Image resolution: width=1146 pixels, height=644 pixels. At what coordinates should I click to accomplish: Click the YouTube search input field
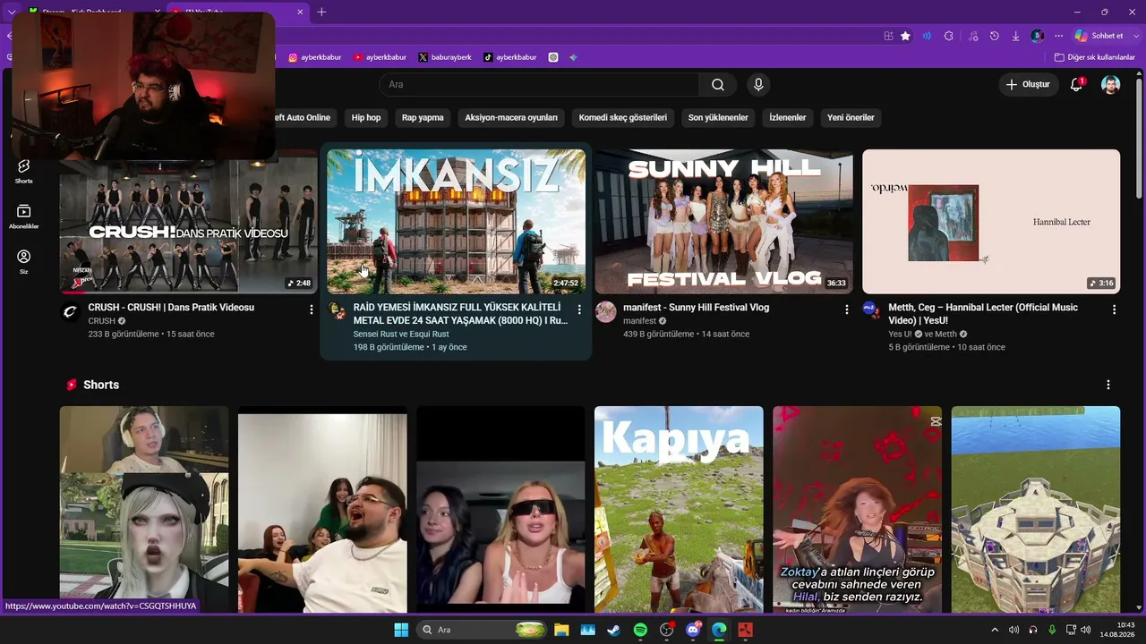(x=539, y=85)
